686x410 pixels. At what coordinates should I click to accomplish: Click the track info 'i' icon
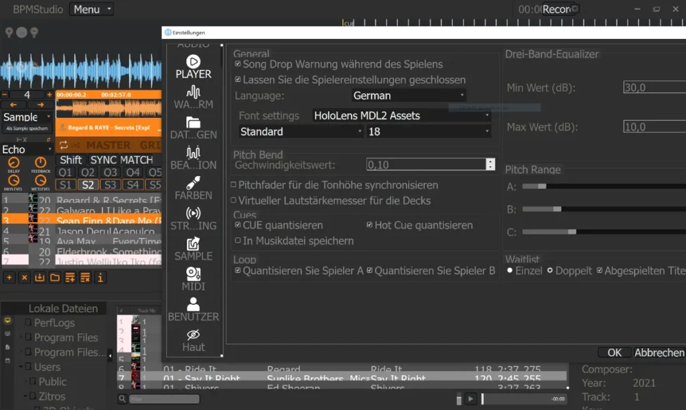(x=100, y=277)
